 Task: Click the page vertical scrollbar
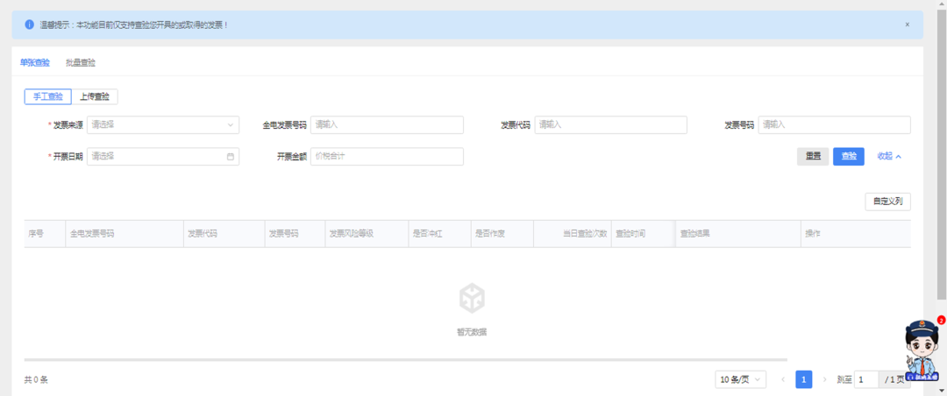pos(942,154)
